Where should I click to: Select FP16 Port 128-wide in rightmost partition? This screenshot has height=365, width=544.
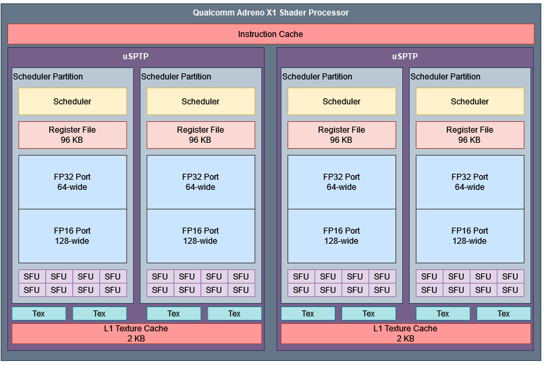[x=470, y=236]
